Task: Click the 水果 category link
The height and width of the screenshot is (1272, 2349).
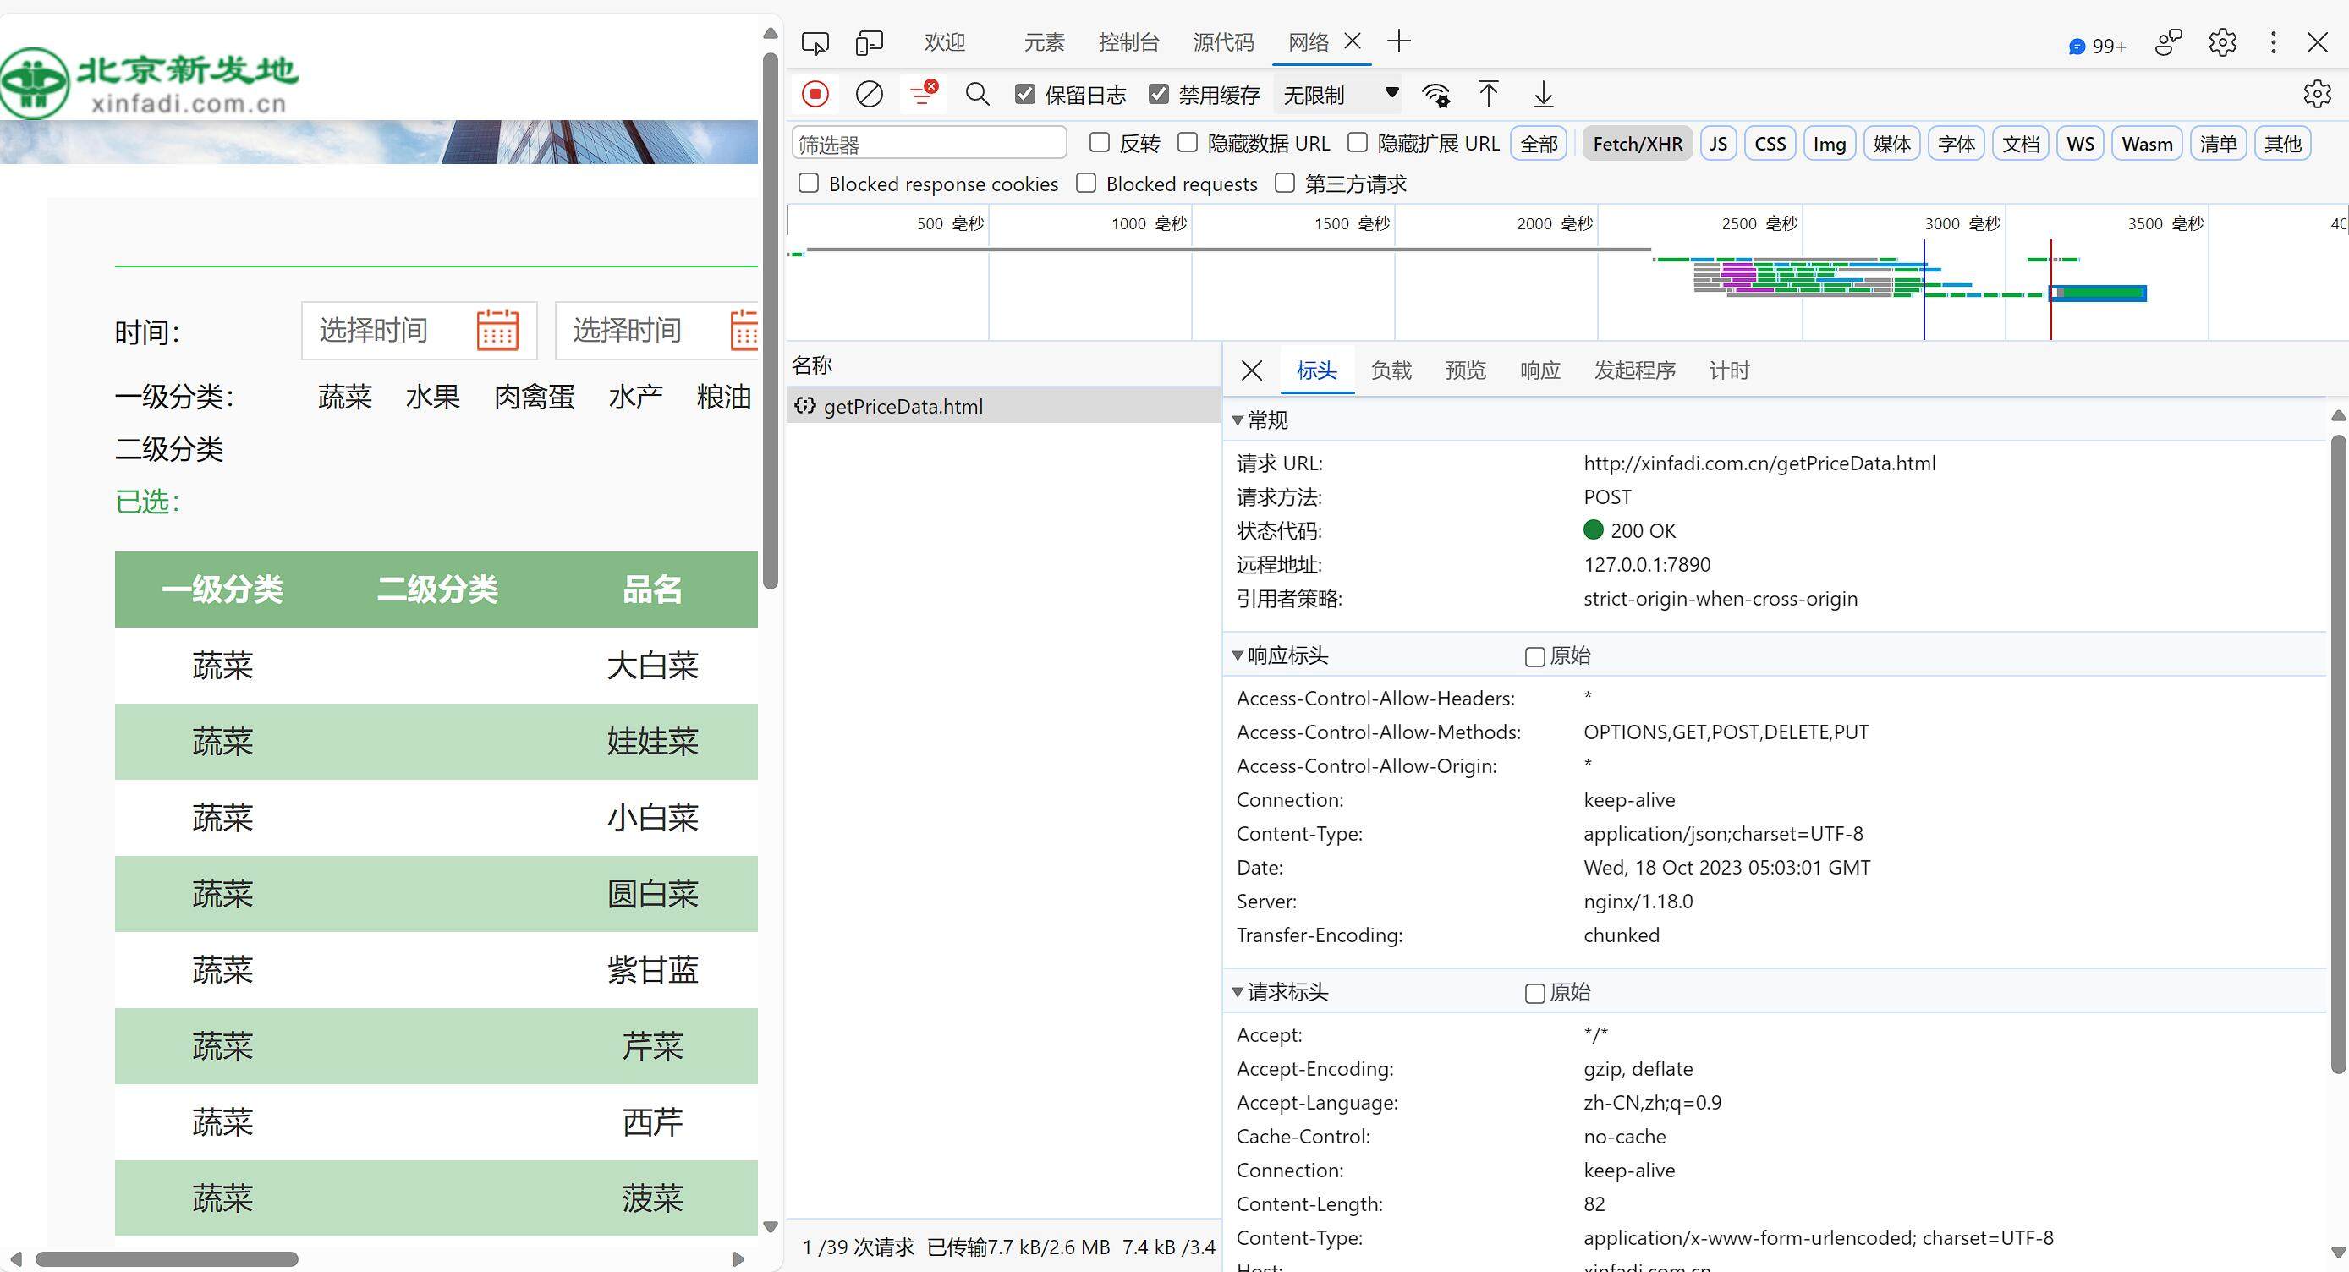Action: tap(432, 397)
